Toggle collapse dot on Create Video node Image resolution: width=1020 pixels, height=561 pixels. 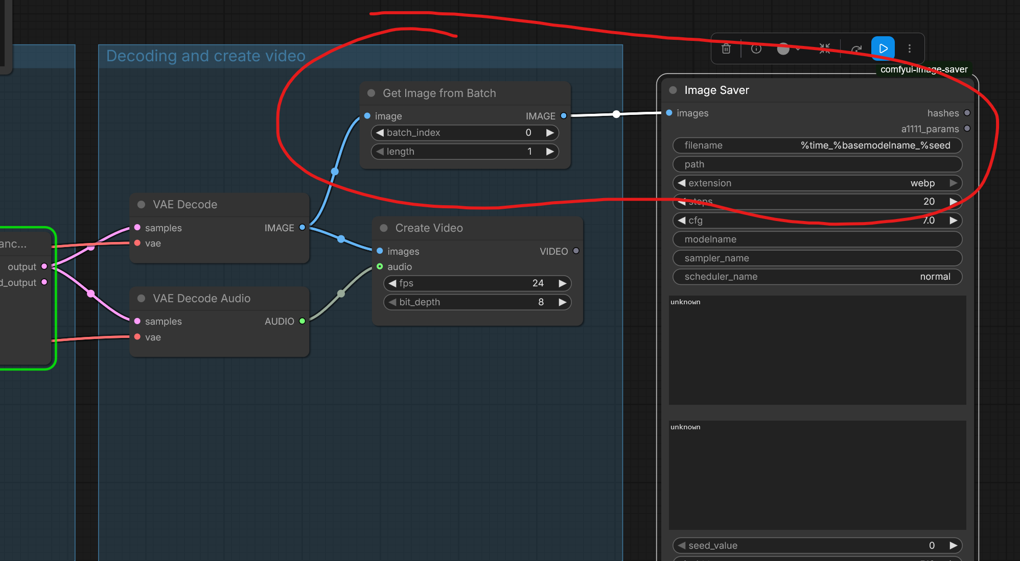(x=384, y=228)
